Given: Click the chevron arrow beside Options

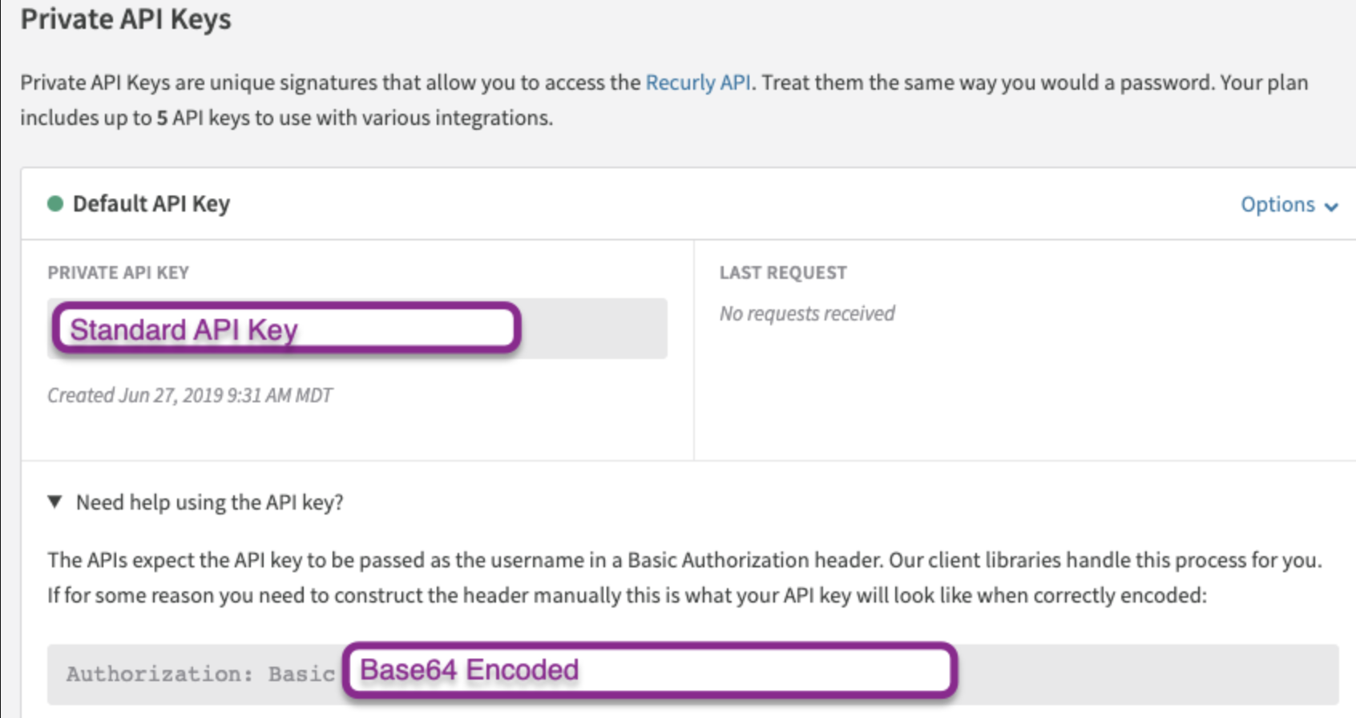Looking at the screenshot, I should [1331, 207].
